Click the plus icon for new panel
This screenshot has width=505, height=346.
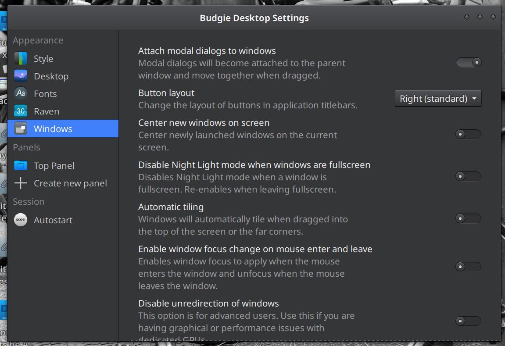(21, 183)
